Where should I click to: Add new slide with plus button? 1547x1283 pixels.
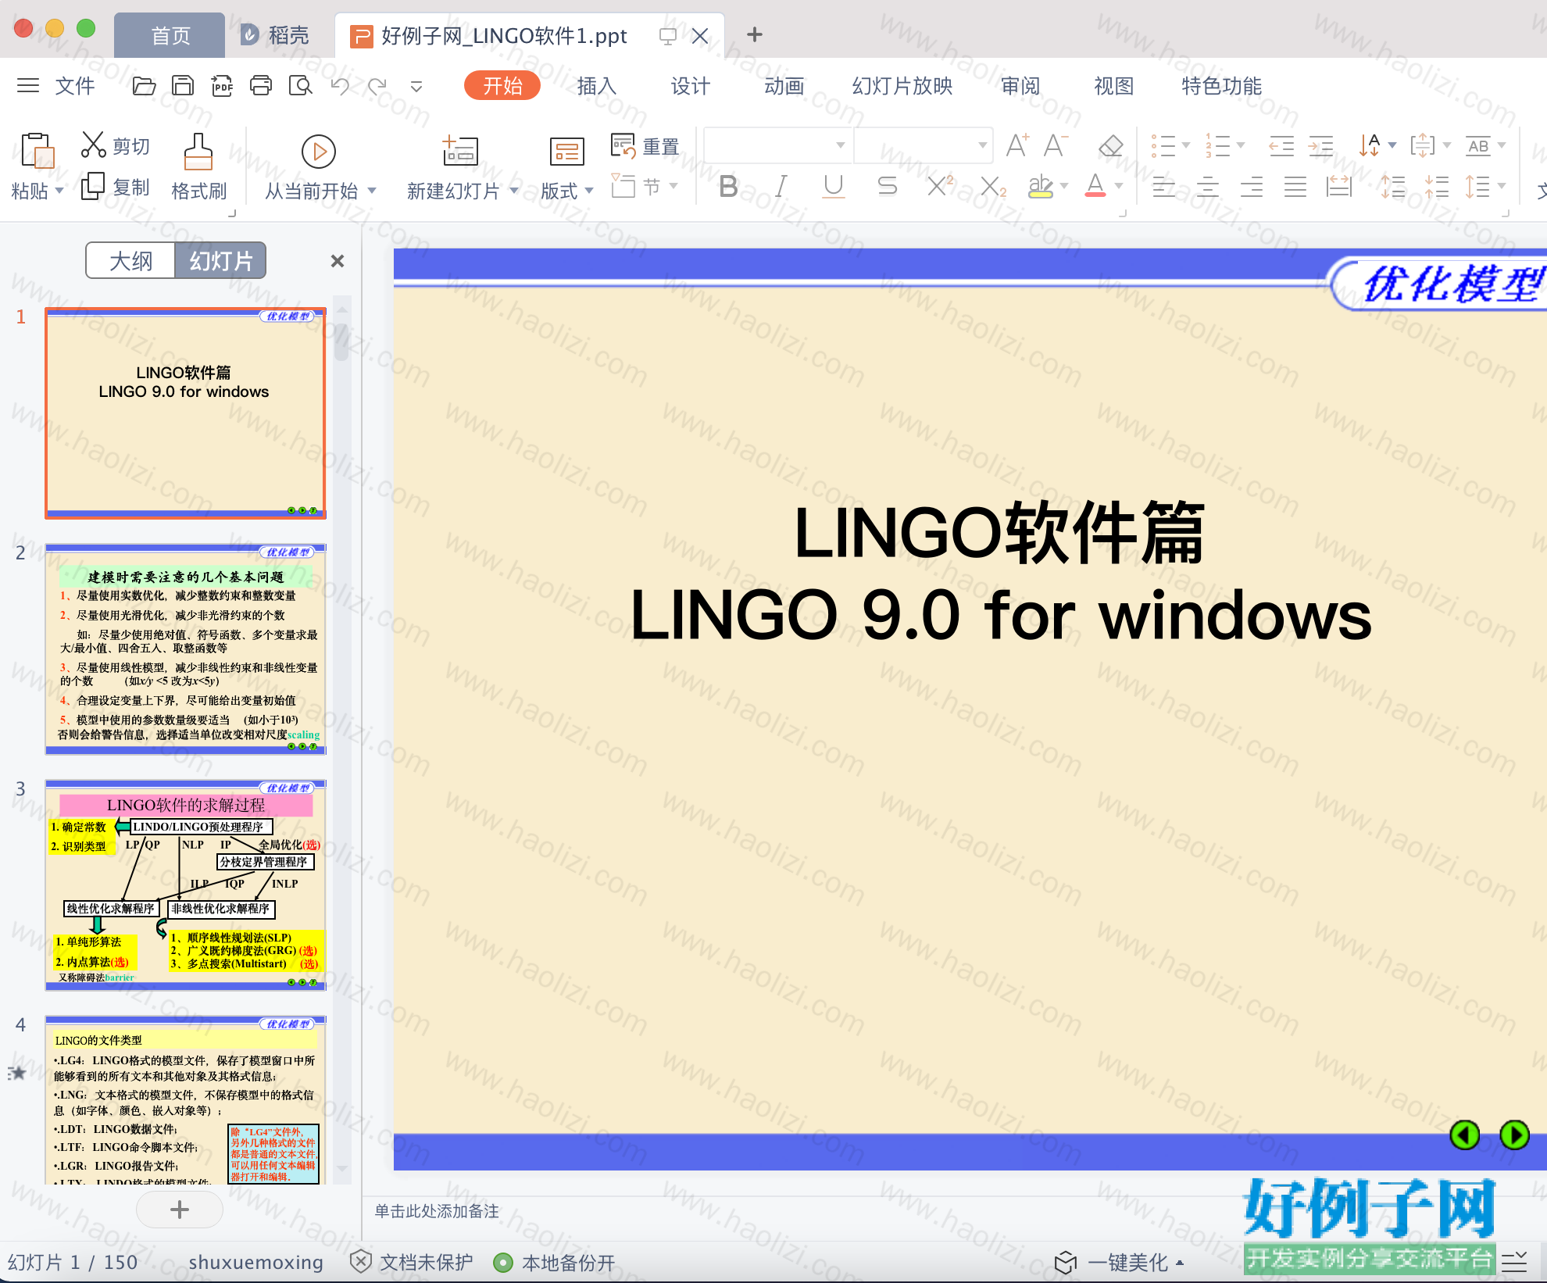tap(180, 1210)
